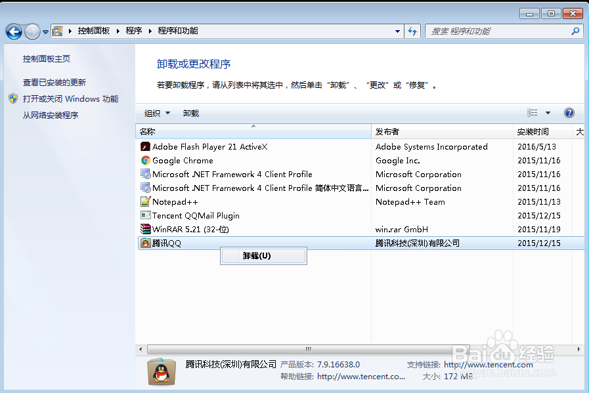
Task: Click the blue help question mark icon
Action: tap(569, 113)
